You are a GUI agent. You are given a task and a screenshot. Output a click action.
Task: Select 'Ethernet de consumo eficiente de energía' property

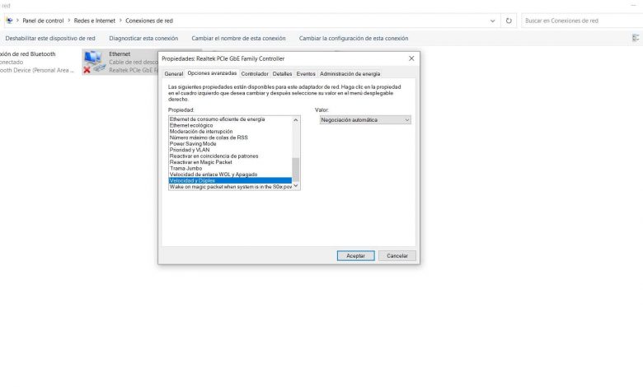click(230, 119)
